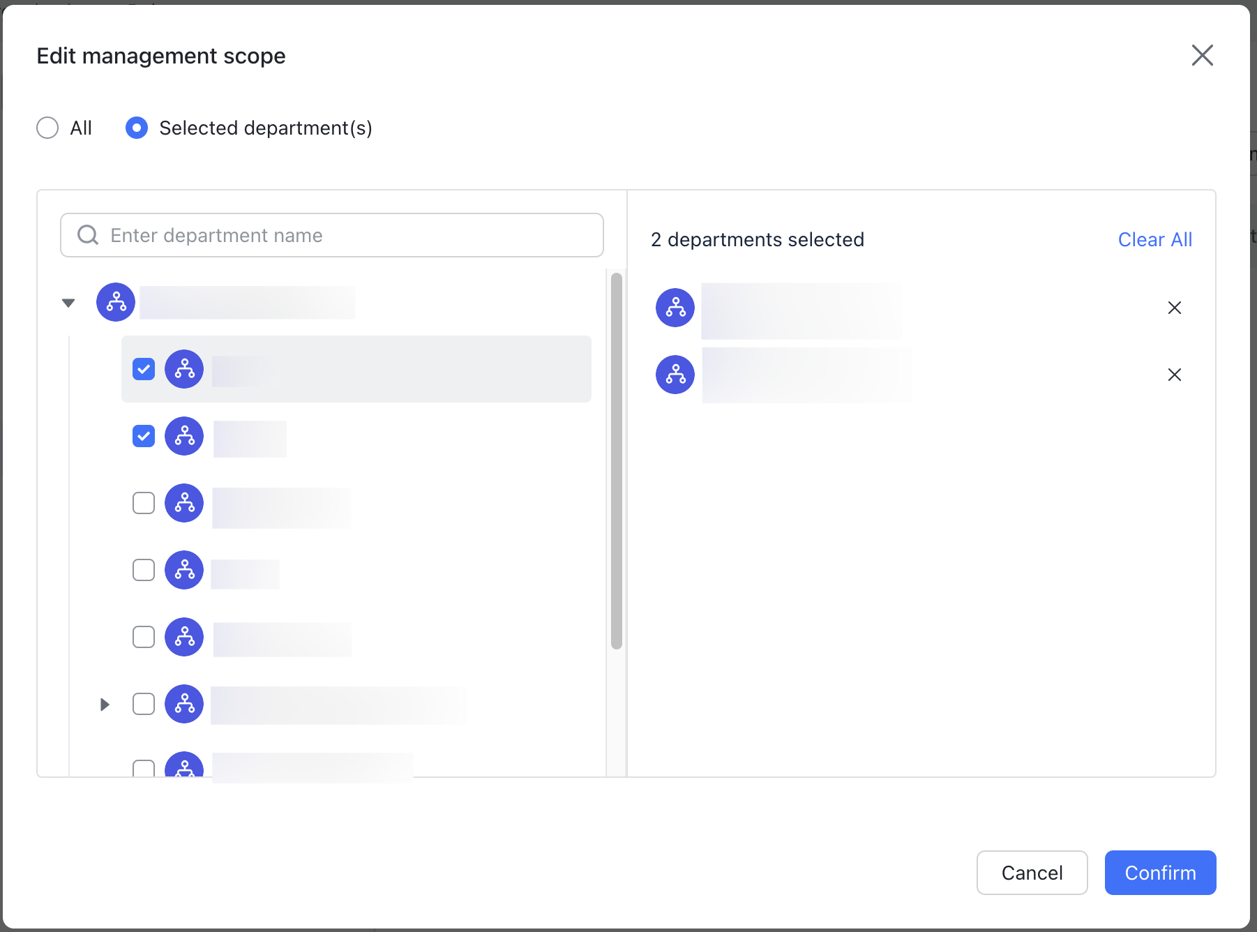1257x932 pixels.
Task: Uncheck the first selected department checkbox
Action: (x=143, y=369)
